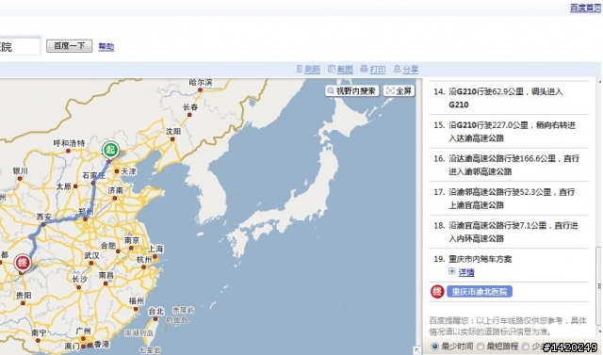This screenshot has width=603, height=355.
Task: Click 上海 city label on map
Action: click(155, 249)
